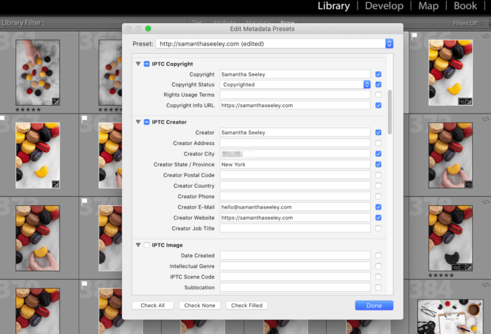Click the Sublocation field
Screen dimensions: 491x334
click(x=295, y=287)
